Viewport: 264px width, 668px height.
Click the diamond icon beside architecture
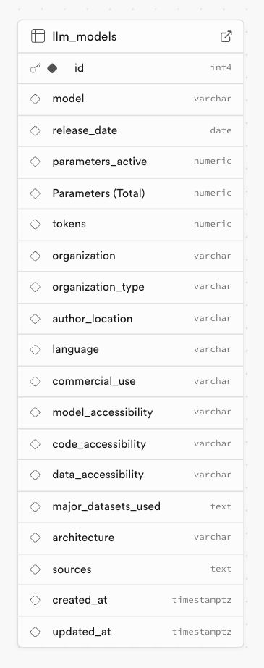pyautogui.click(x=35, y=538)
